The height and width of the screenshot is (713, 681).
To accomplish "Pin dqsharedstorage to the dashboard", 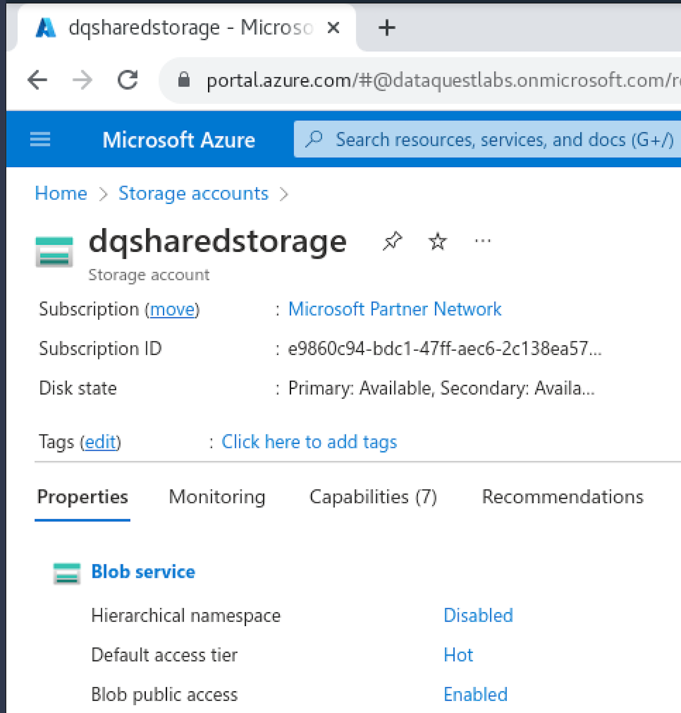I will click(392, 241).
